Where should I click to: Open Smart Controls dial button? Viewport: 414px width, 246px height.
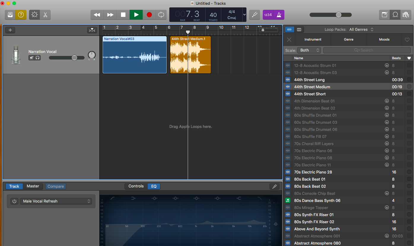tap(34, 15)
